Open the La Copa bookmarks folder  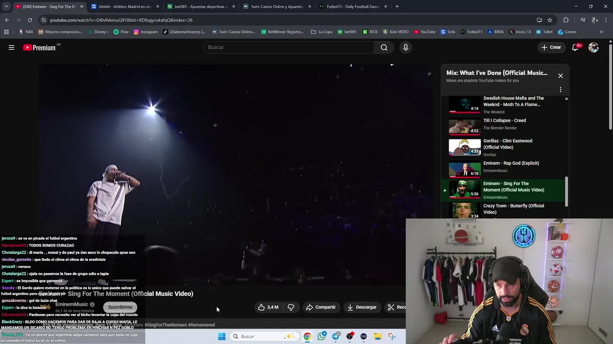pyautogui.click(x=321, y=32)
